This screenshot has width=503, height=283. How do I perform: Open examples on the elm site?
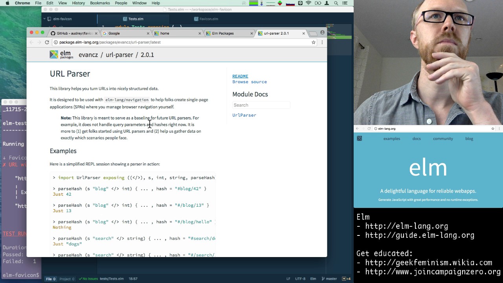coord(392,138)
